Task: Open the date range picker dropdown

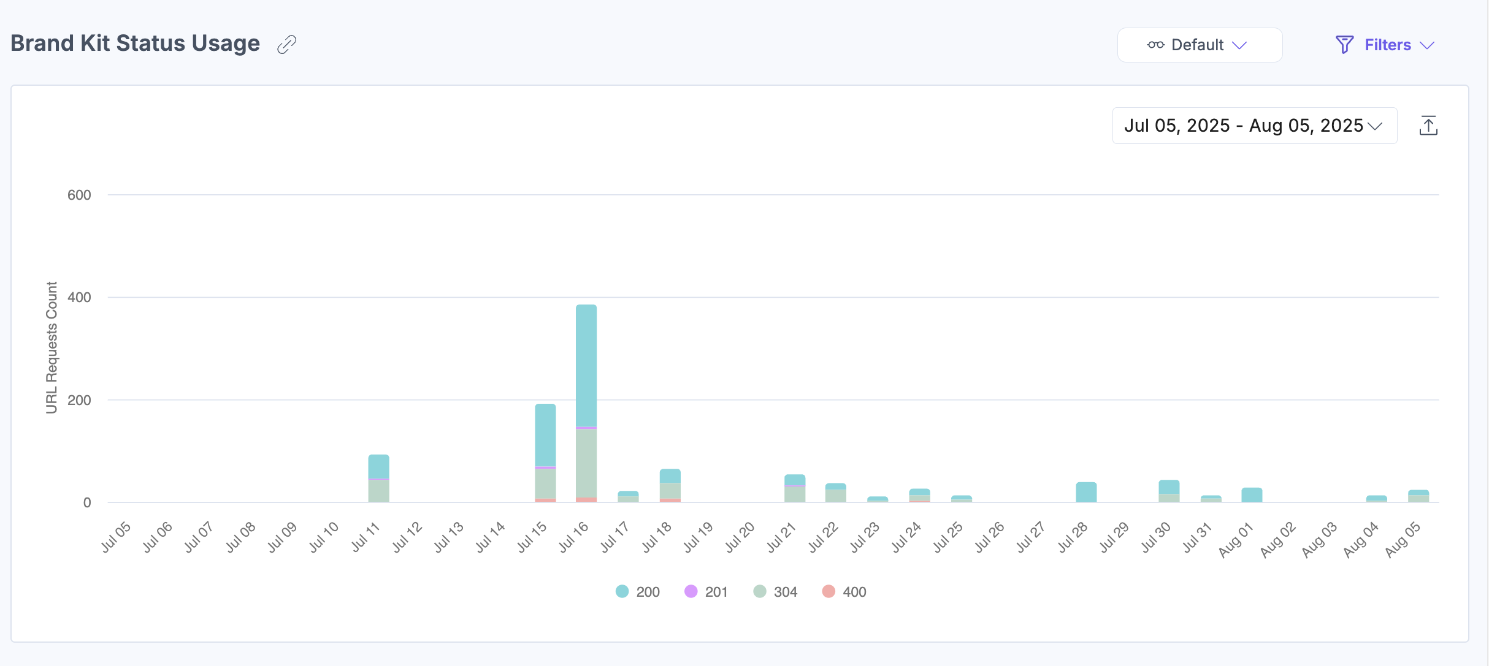Action: 1254,126
